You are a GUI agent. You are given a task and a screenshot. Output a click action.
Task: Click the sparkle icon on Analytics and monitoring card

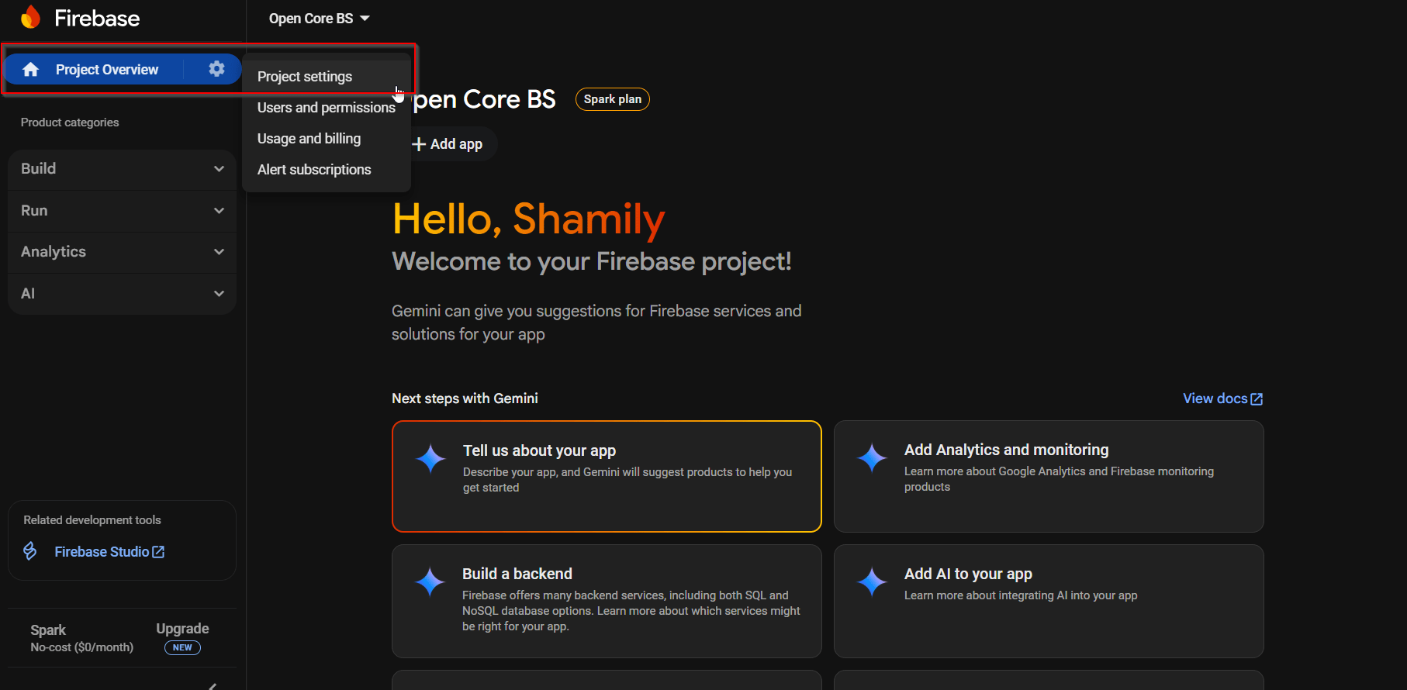(871, 457)
